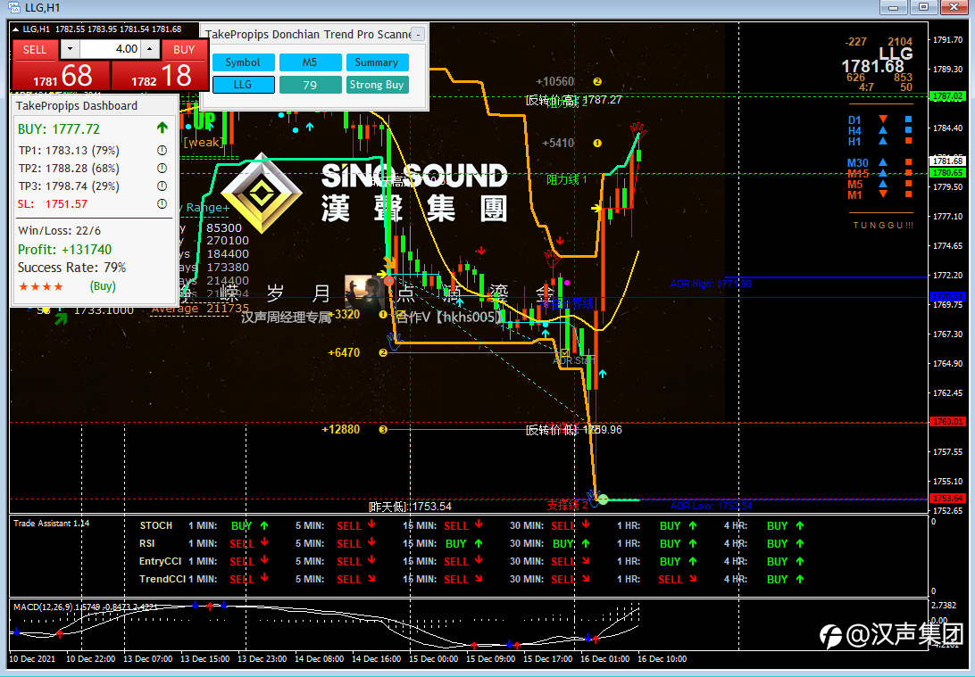Click the 79 score cell in scanner
The image size is (975, 677).
click(310, 85)
